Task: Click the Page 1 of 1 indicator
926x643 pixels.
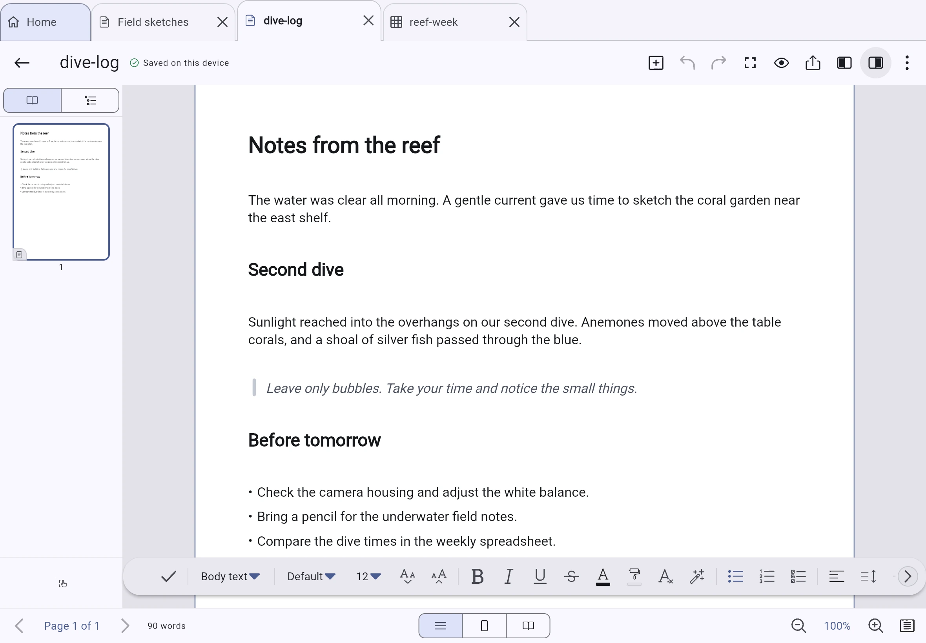Action: click(x=72, y=626)
